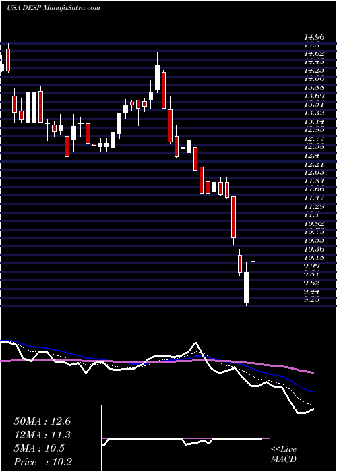Click the 50MA : 12.6 value
This screenshot has height=472, width=337.
(x=42, y=421)
